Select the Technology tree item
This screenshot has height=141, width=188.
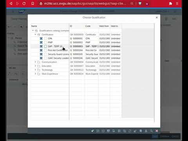[47, 70]
